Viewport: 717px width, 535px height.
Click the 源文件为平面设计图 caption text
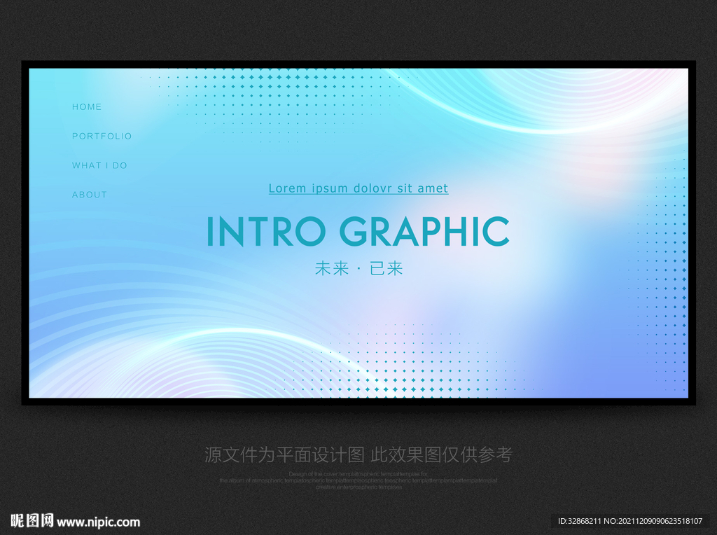pyautogui.click(x=284, y=454)
